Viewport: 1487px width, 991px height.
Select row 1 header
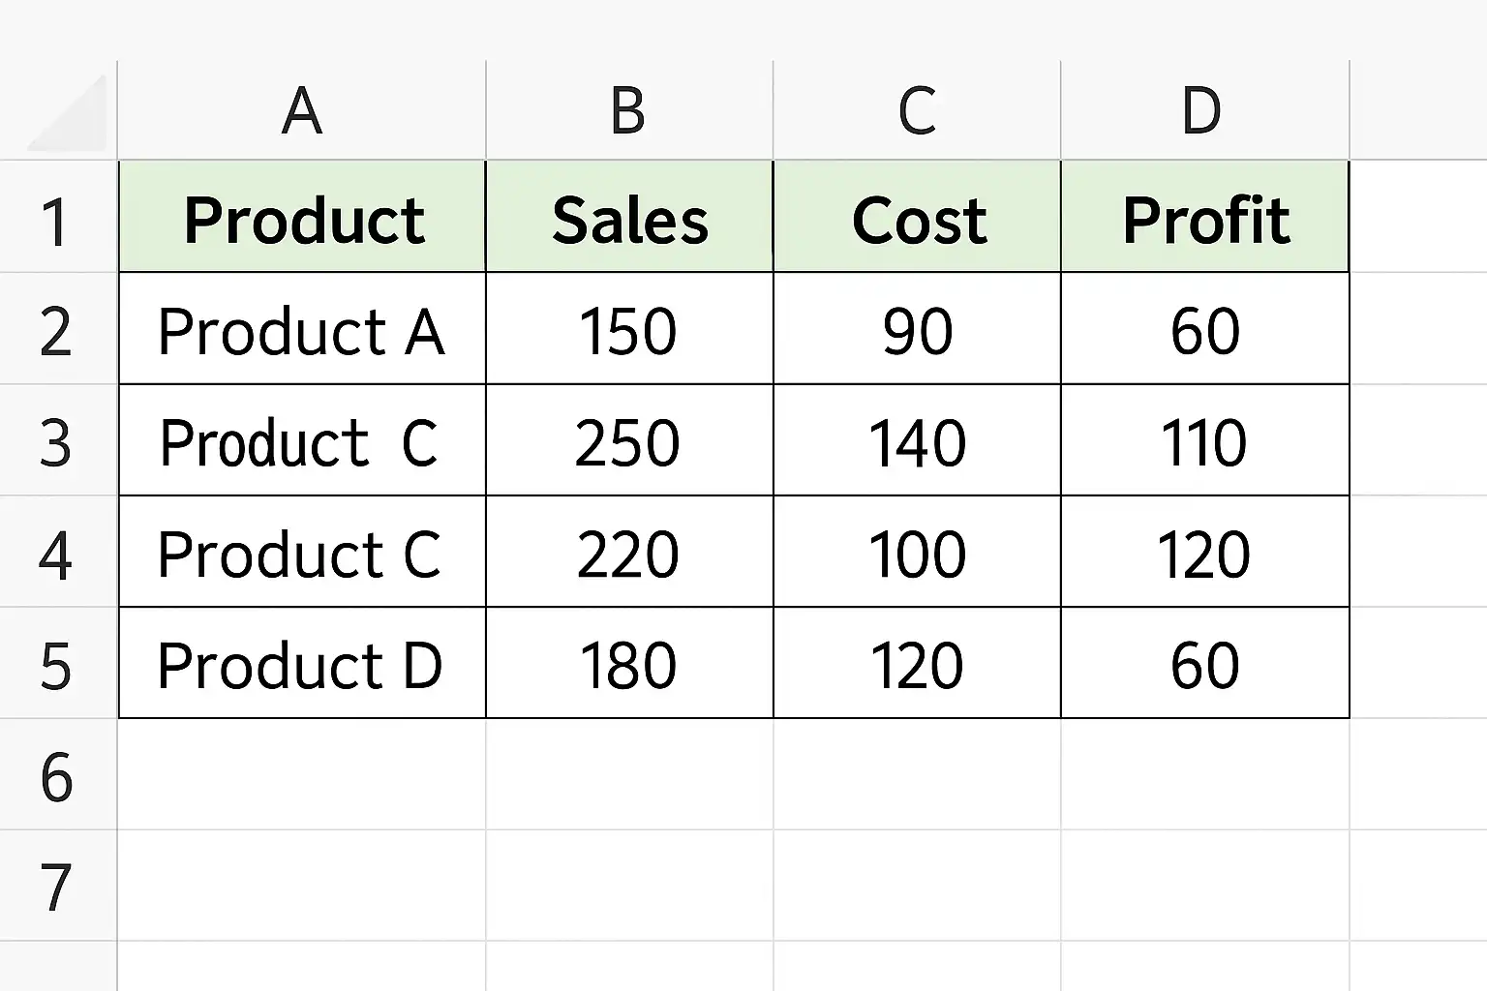coord(58,217)
